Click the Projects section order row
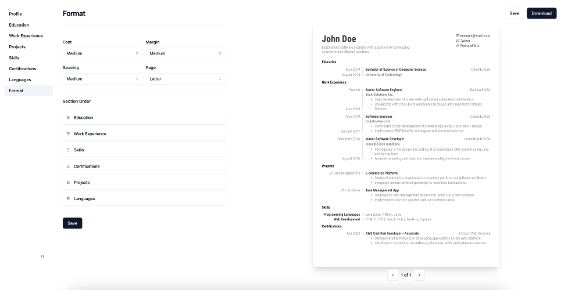The height and width of the screenshot is (290, 575). (x=145, y=183)
